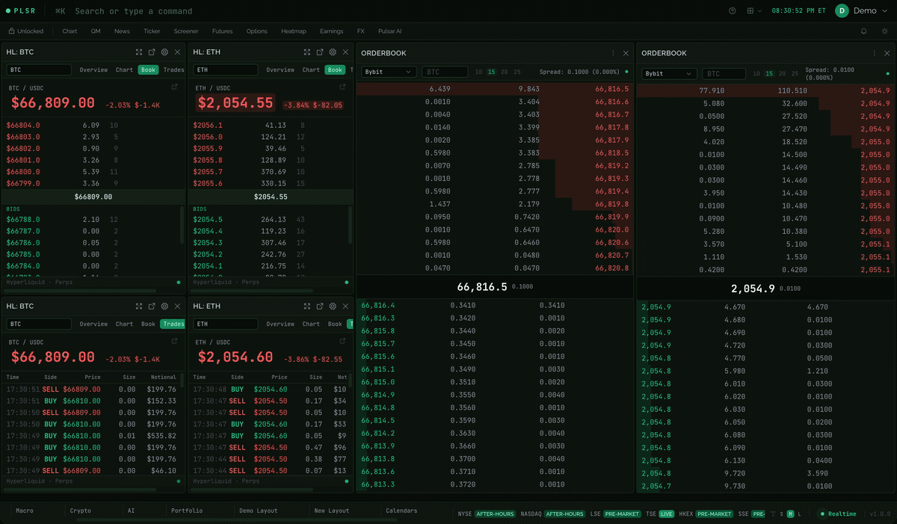The width and height of the screenshot is (897, 524).
Task: Set depth to 20 in 66,816.5 orderbook
Action: [505, 72]
